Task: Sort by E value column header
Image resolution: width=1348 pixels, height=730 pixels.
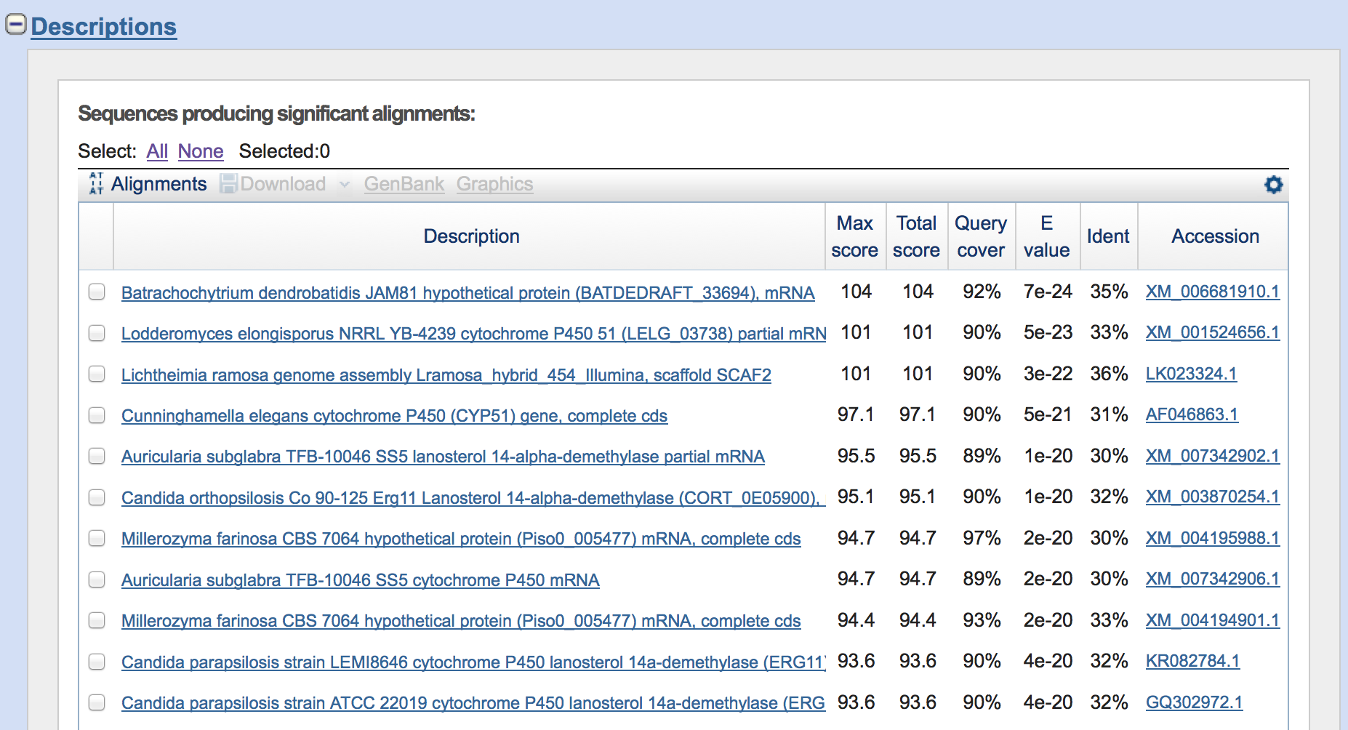Action: point(1046,236)
